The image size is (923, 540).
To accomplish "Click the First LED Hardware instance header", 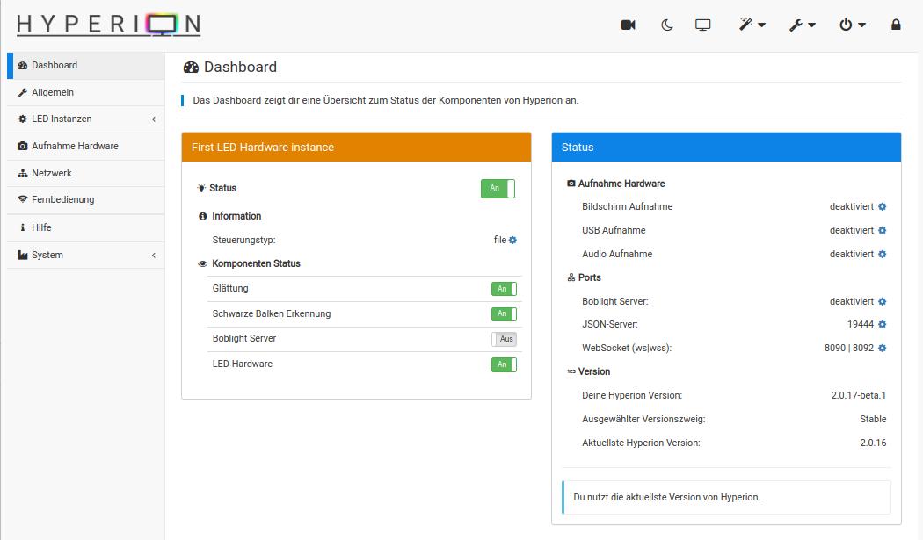I will click(x=356, y=147).
